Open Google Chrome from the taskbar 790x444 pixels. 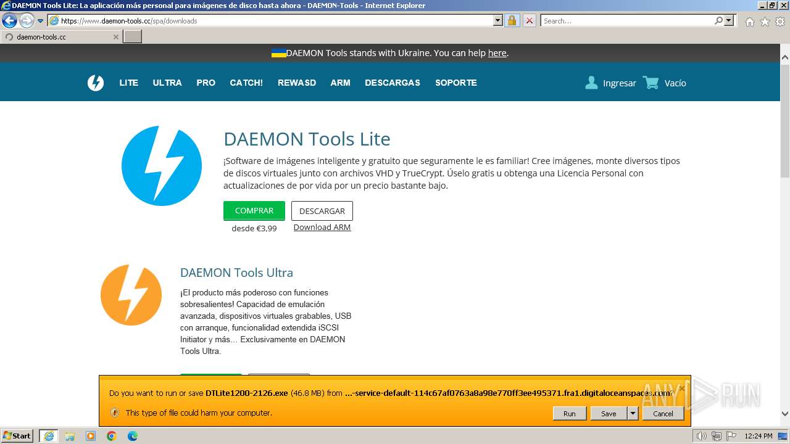pos(112,436)
